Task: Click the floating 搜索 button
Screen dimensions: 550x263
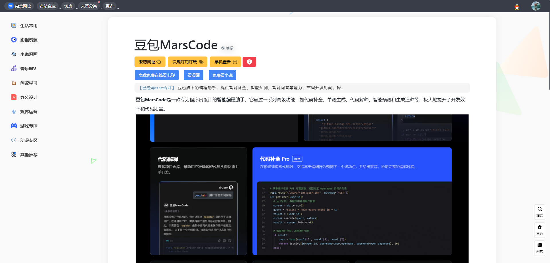Action: point(539,212)
